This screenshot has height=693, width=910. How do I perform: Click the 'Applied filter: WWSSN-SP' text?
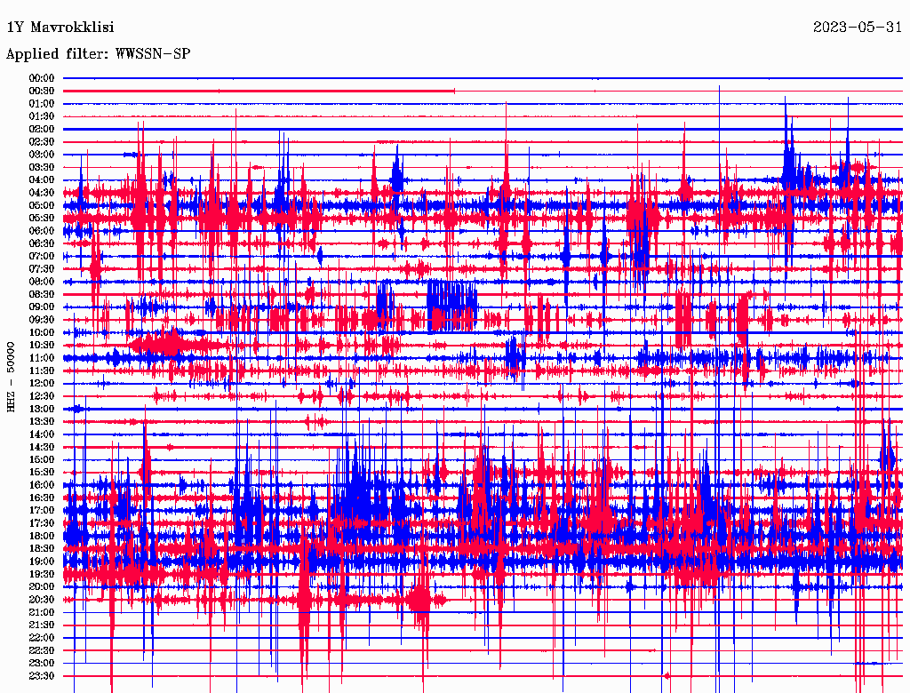pyautogui.click(x=98, y=54)
